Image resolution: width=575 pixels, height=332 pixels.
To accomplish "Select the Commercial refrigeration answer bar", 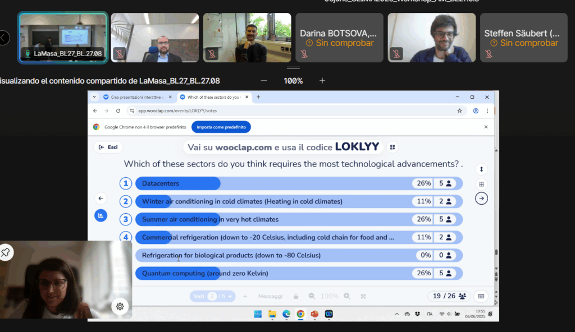I will pyautogui.click(x=299, y=237).
